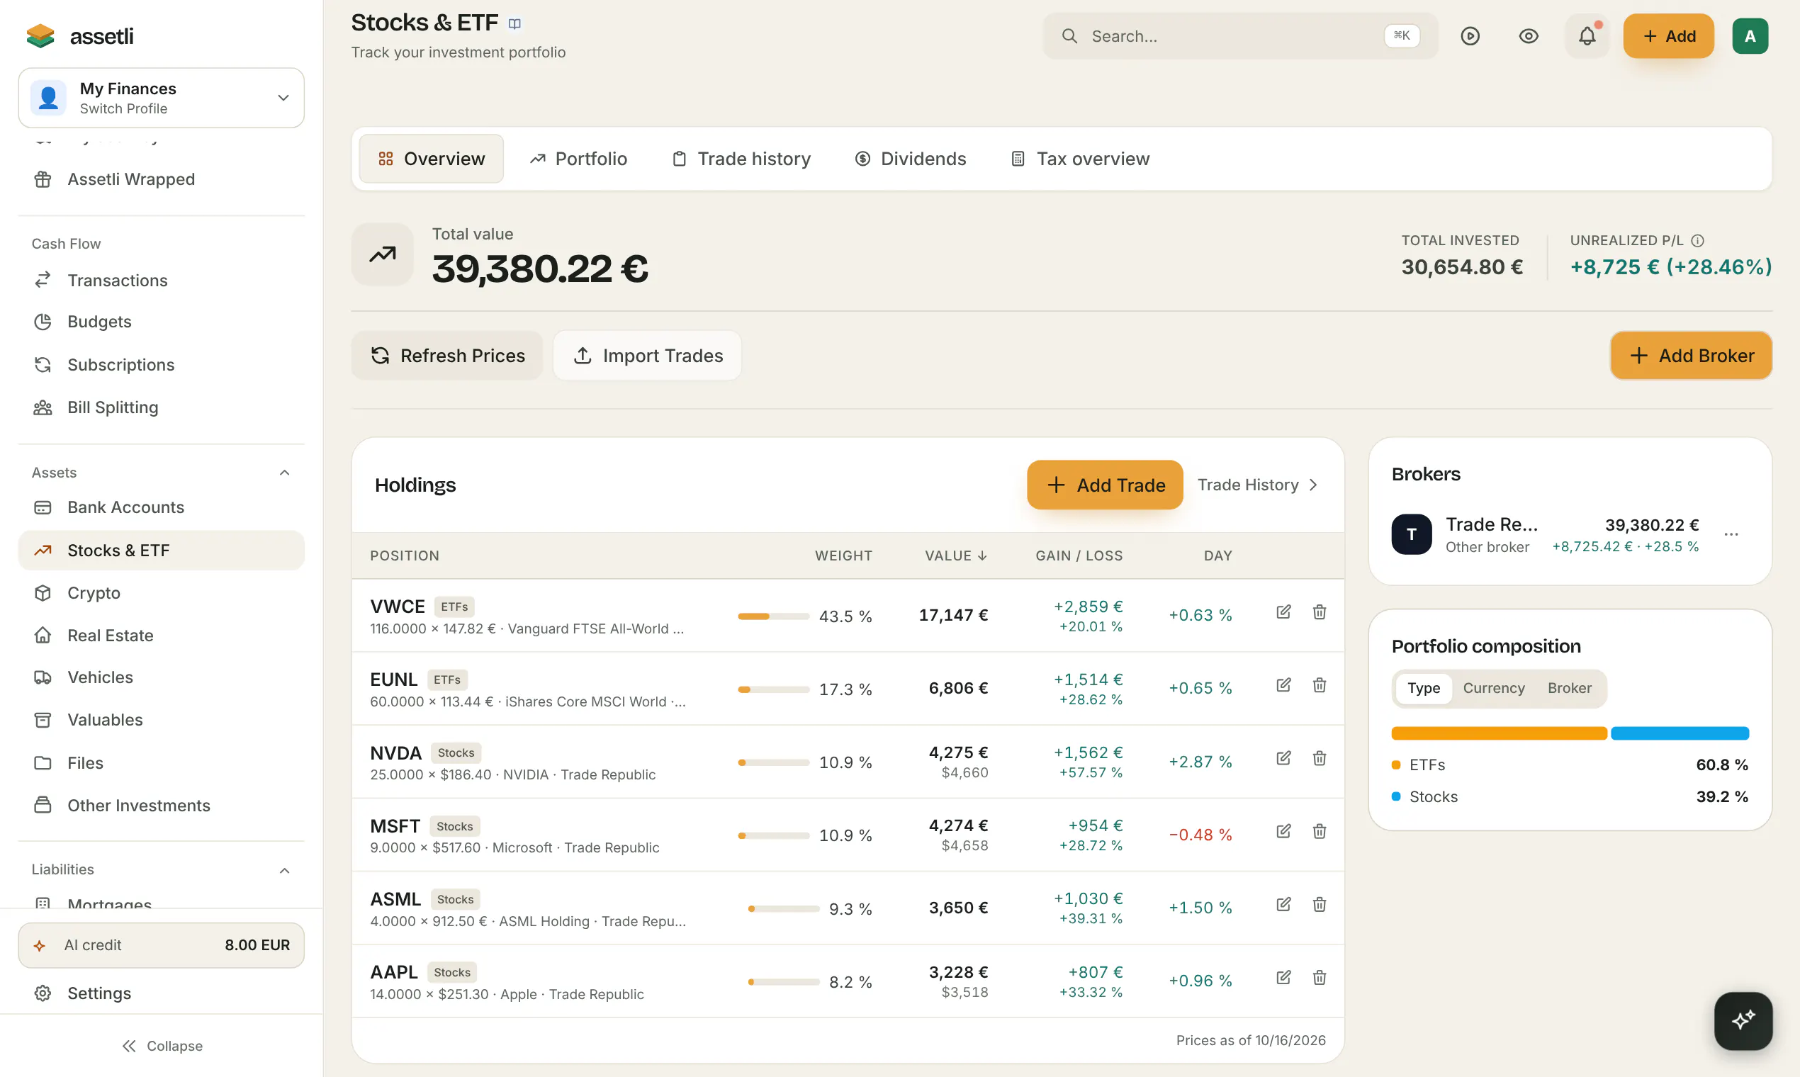Viewport: 1800px width, 1077px height.
Task: Open the play tutorial icon in header
Action: tap(1470, 35)
